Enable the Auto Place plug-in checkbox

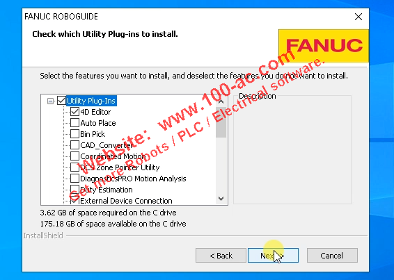75,123
